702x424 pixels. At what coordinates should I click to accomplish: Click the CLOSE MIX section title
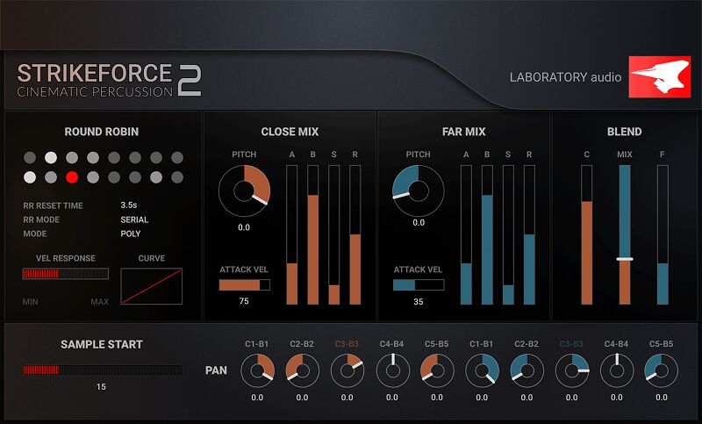click(290, 132)
